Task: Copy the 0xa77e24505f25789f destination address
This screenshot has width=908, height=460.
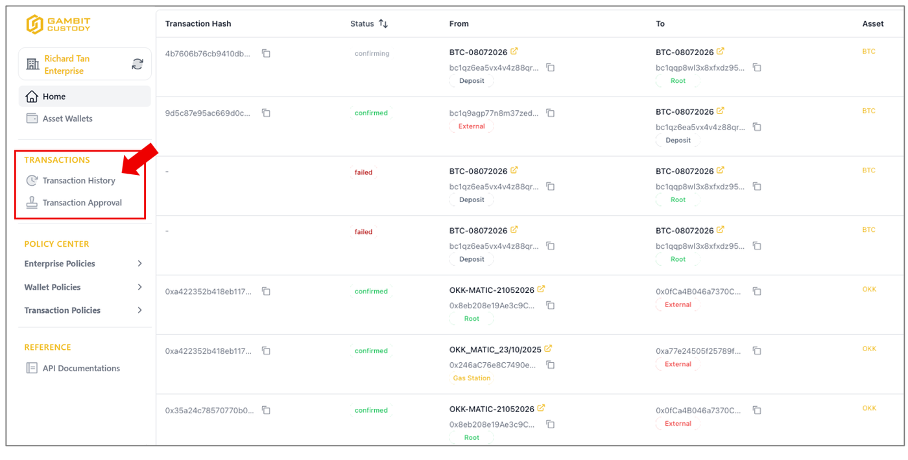Action: point(757,351)
